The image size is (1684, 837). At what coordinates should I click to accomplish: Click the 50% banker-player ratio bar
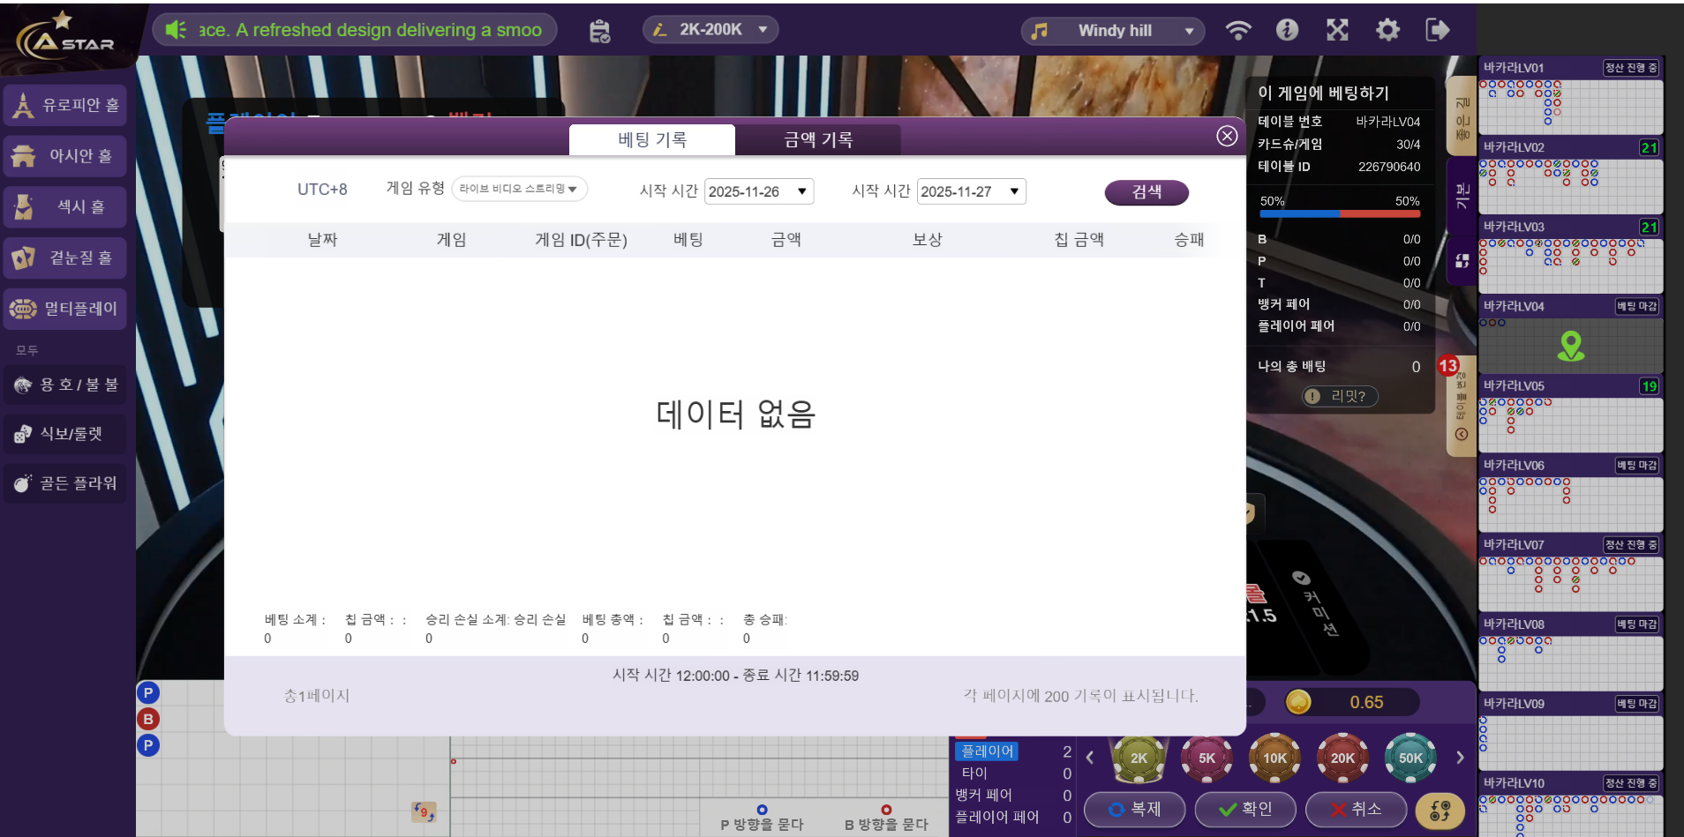click(1339, 213)
